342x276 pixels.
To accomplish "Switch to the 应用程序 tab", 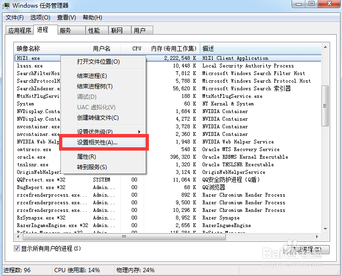I will coord(20,30).
